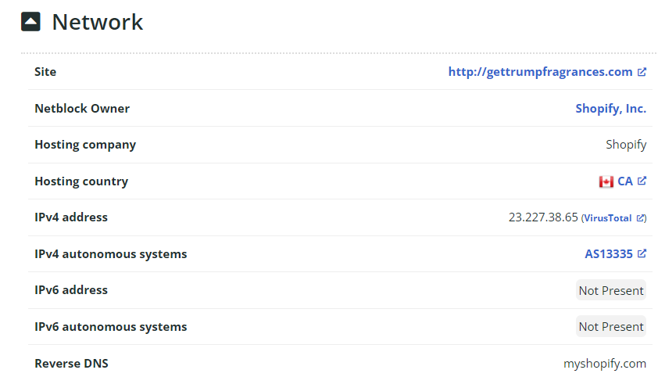The height and width of the screenshot is (377, 658).
Task: Collapse the Network section arrow
Action: point(30,21)
